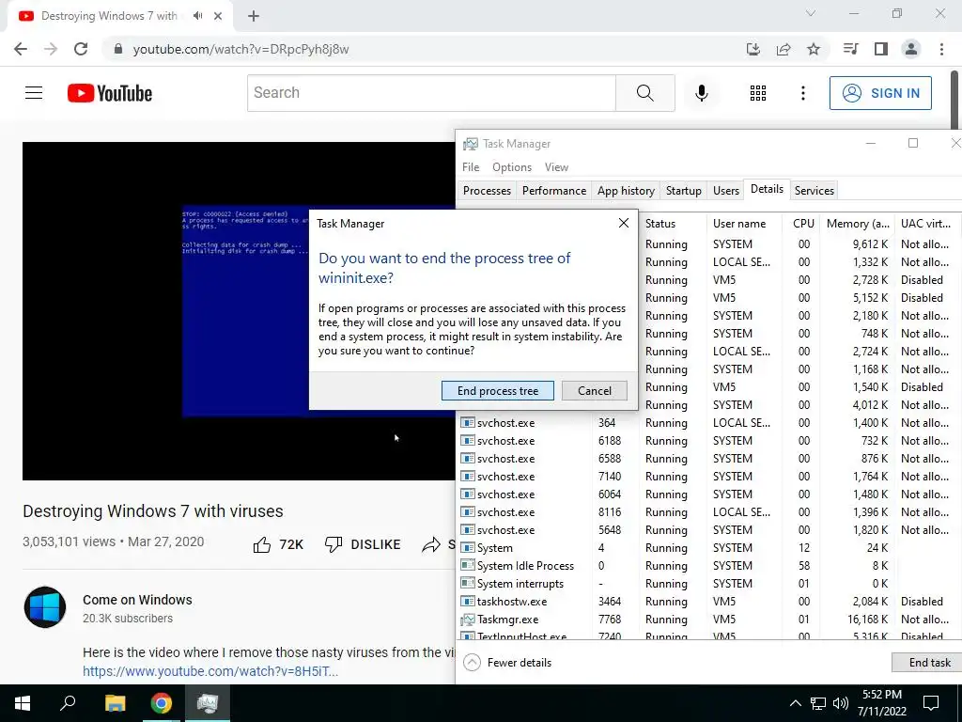Open Task Manager View menu
This screenshot has width=962, height=722.
(x=556, y=167)
